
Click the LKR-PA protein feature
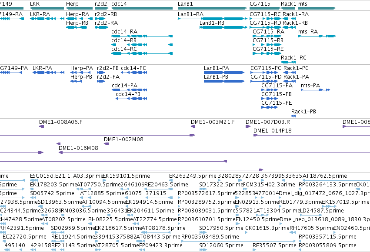48,73
